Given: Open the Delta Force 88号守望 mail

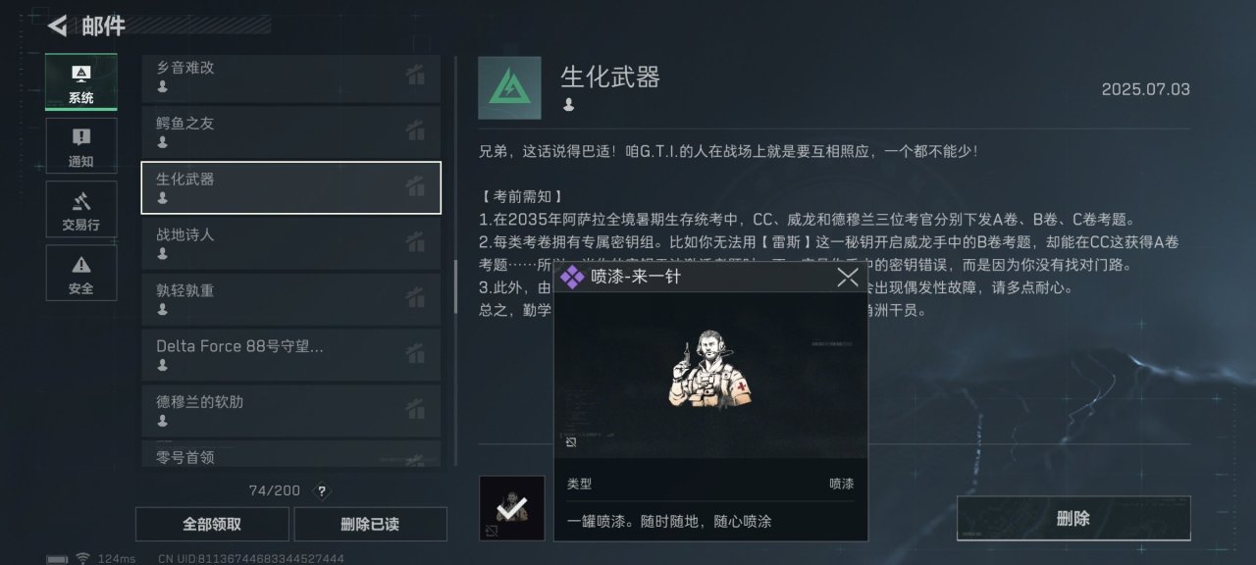Looking at the screenshot, I should (x=291, y=355).
